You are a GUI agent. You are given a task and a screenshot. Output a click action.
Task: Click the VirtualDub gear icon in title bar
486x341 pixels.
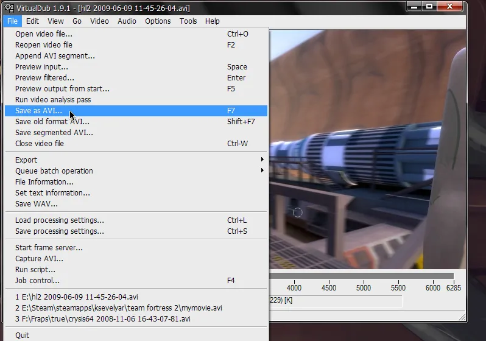point(9,7)
